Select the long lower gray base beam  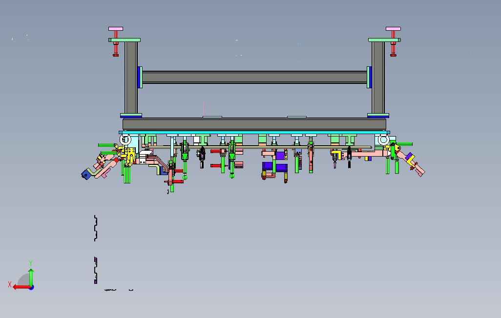click(254, 124)
